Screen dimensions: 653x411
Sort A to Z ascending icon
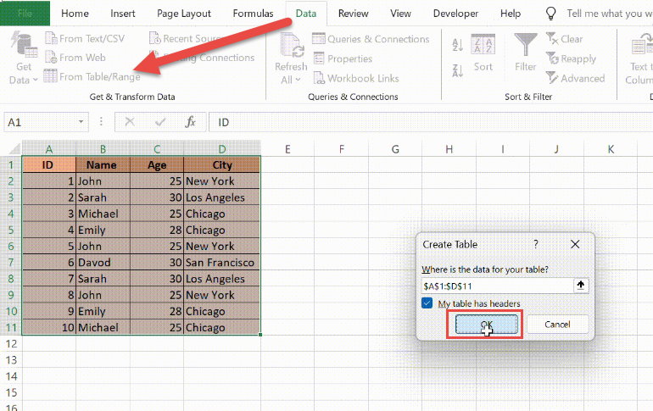(x=457, y=44)
